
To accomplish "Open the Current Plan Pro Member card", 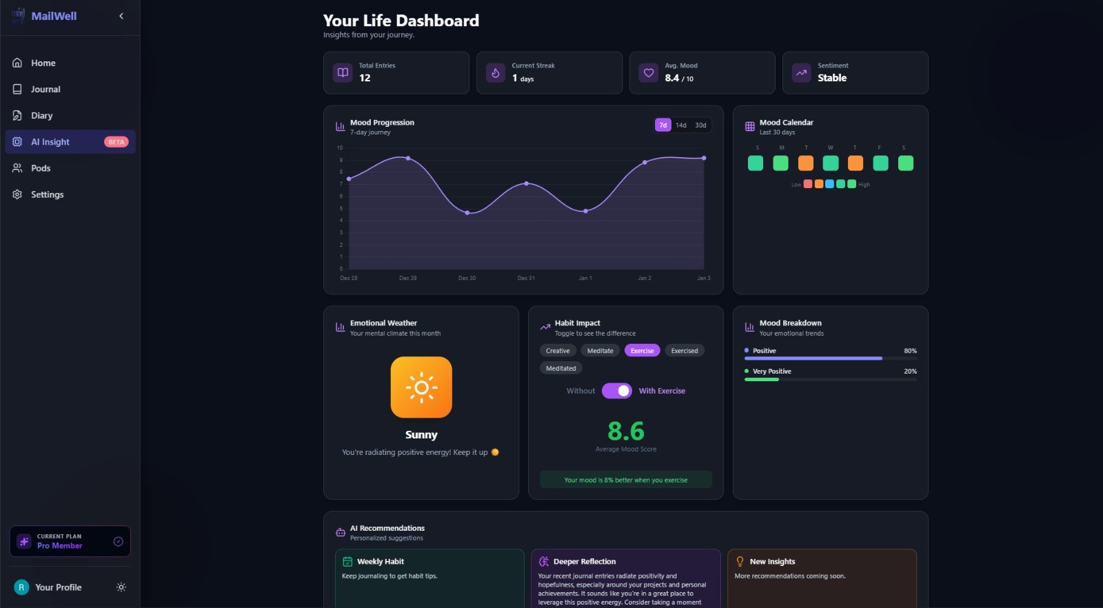I will pos(70,541).
